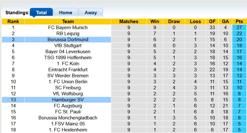Click the Total standings tab
This screenshot has height=133, width=247.
point(41,13)
